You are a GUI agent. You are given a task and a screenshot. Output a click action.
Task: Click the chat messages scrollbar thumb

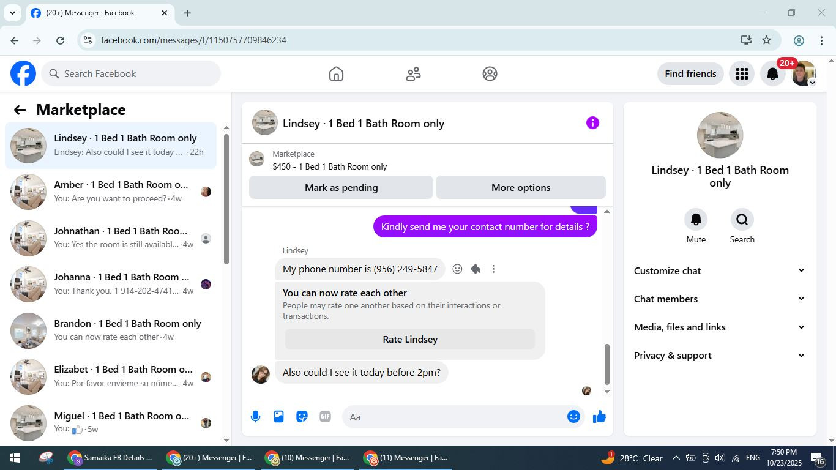click(607, 364)
